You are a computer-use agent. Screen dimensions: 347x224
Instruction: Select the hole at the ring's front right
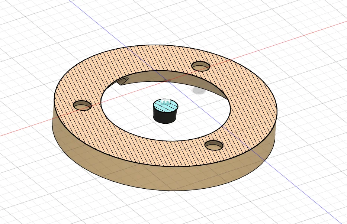point(214,145)
